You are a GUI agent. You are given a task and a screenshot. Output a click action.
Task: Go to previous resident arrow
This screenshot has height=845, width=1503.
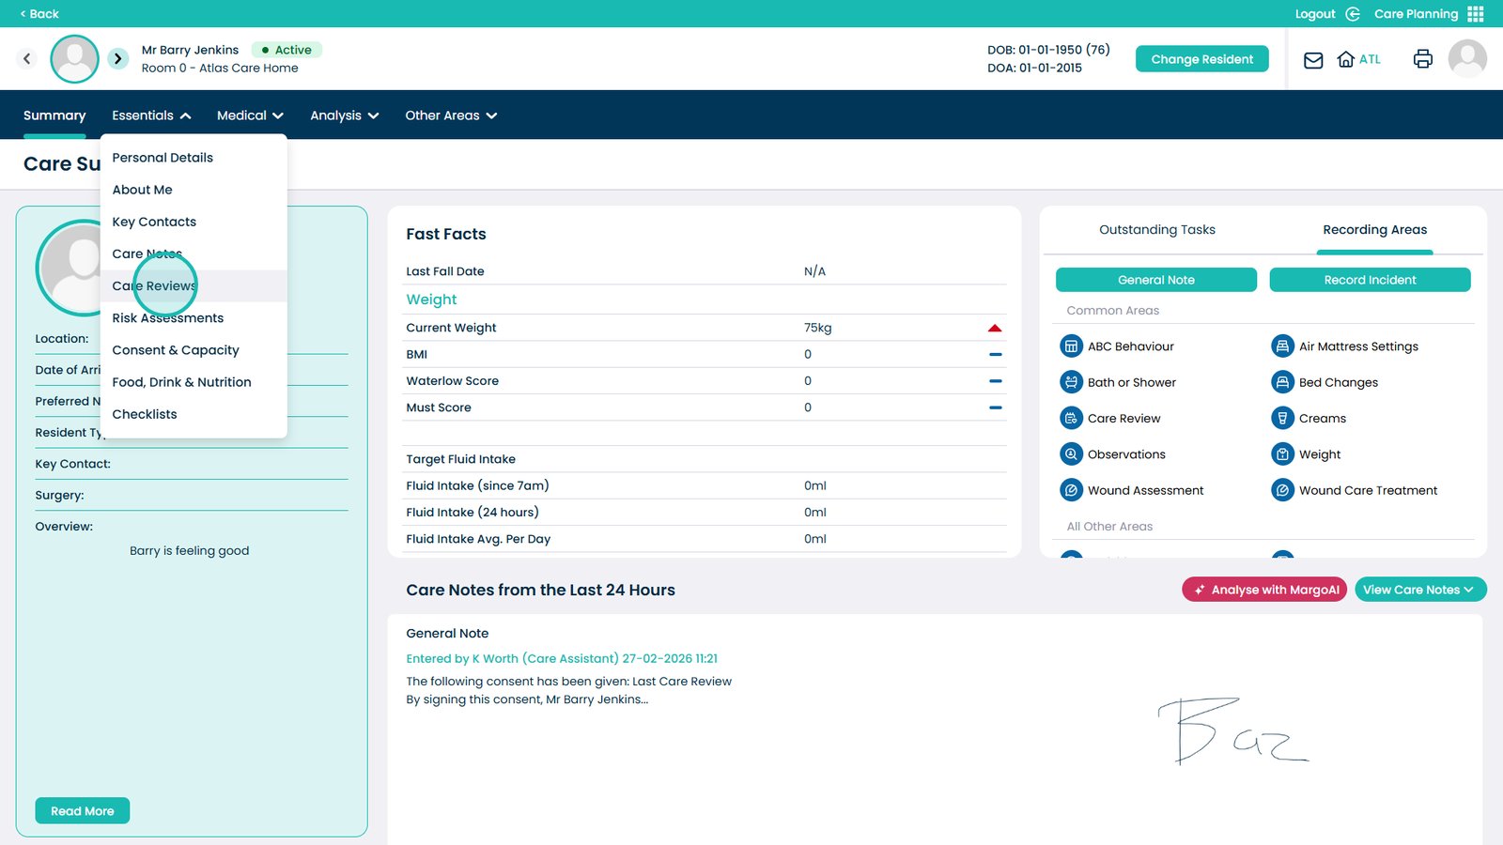[27, 59]
